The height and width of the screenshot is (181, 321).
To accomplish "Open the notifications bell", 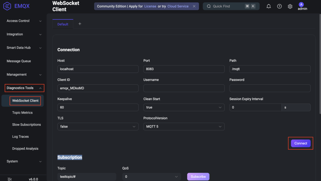I will point(269,6).
